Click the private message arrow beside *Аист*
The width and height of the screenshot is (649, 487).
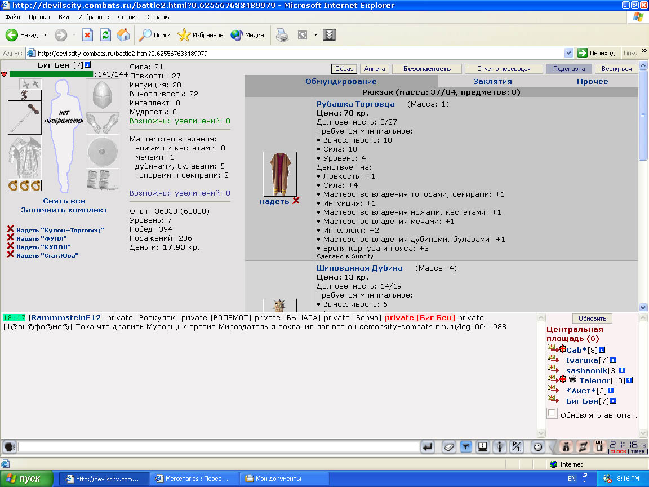[x=553, y=388]
